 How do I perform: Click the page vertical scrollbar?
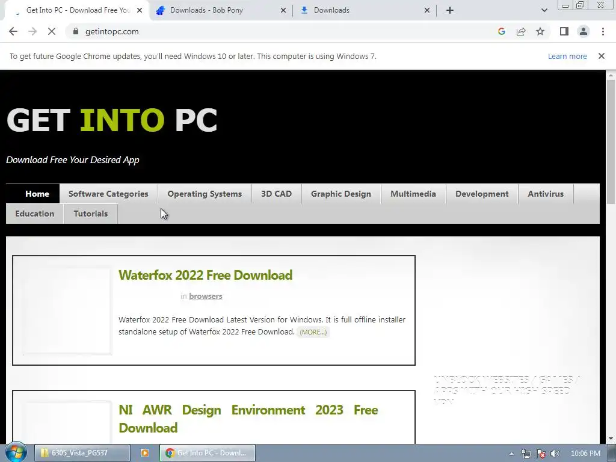[x=611, y=141]
